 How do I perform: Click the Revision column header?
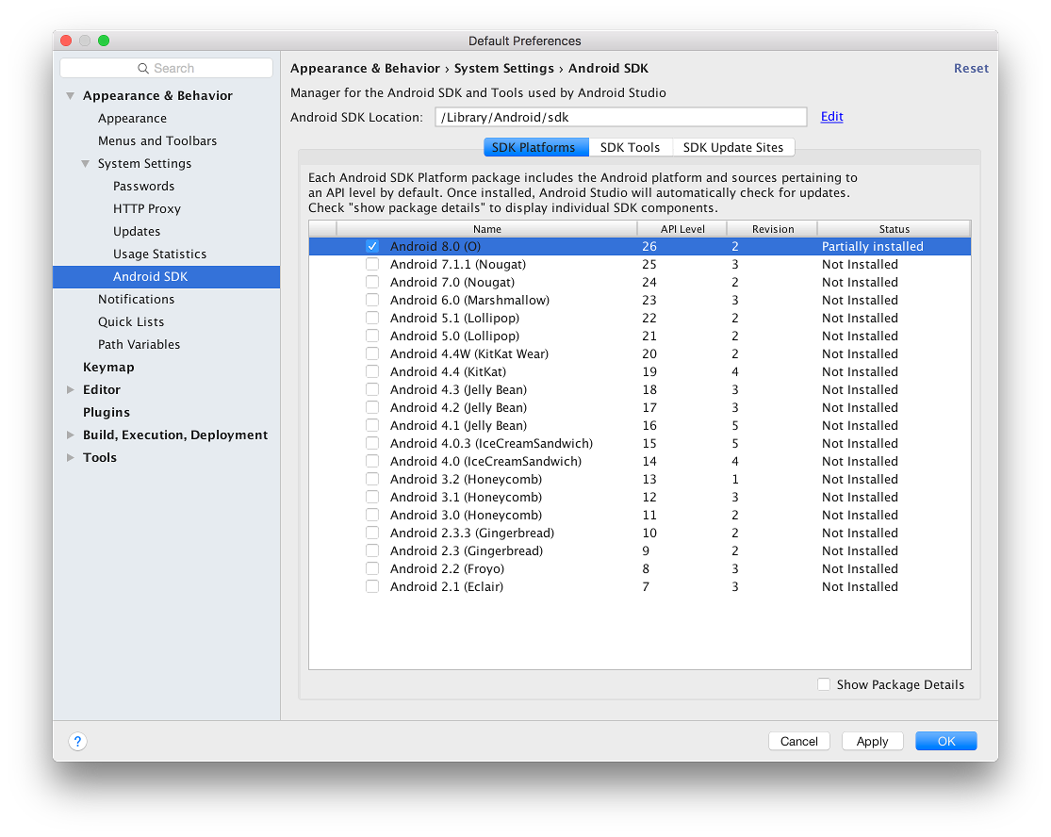773,228
